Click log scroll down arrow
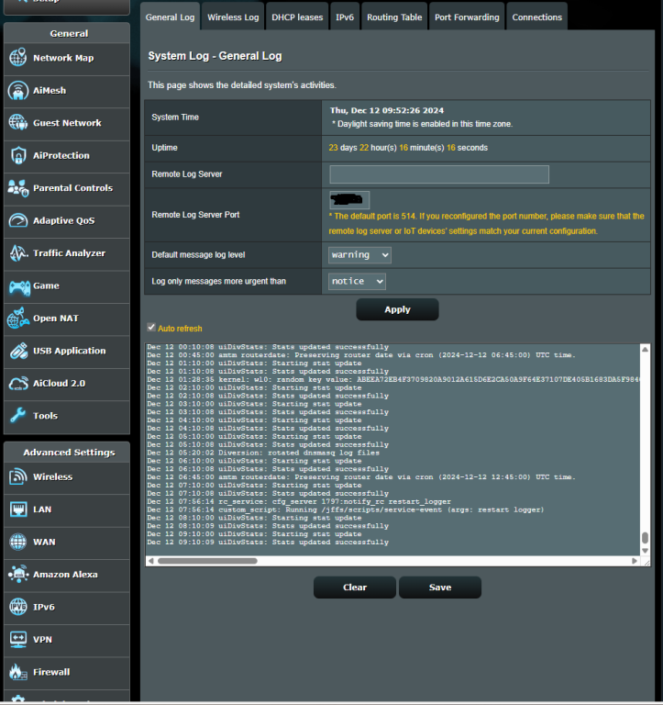 (645, 551)
